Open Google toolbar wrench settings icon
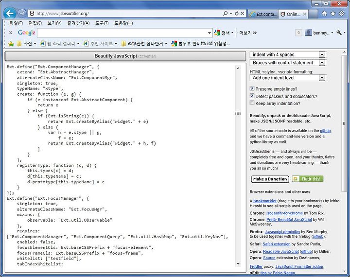This screenshot has width=350, height=277. [339, 33]
